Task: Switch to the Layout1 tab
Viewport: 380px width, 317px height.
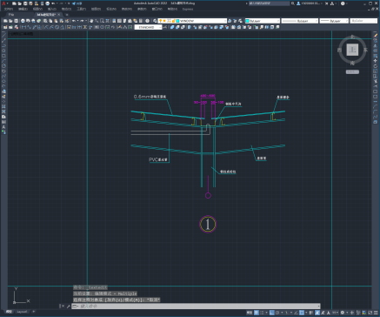Action: click(22, 312)
